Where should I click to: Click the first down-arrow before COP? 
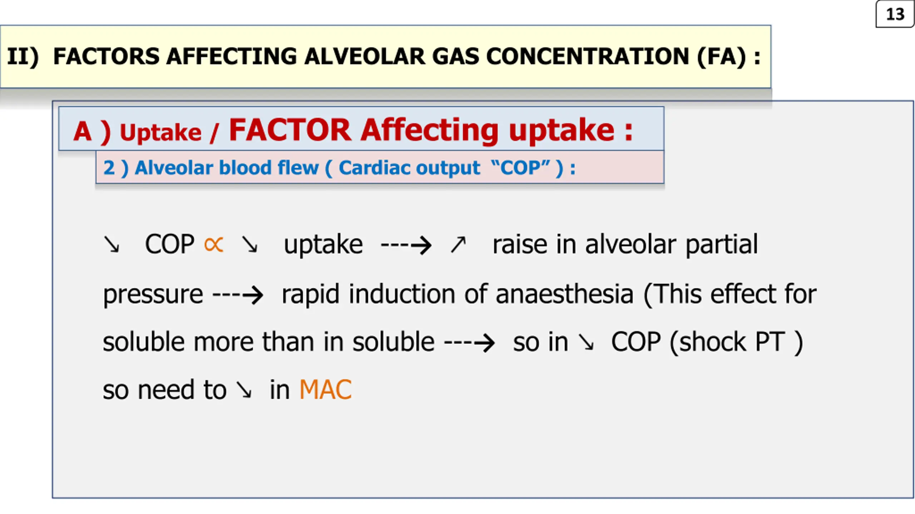(x=112, y=245)
